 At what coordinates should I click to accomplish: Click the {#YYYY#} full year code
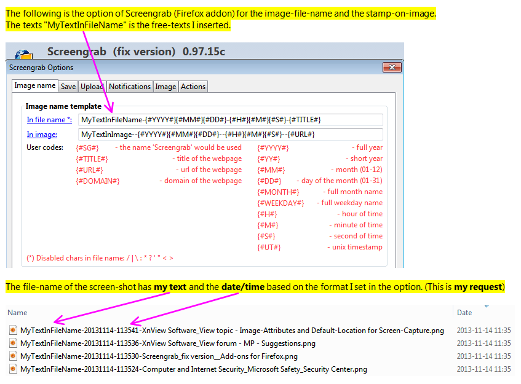pos(272,147)
